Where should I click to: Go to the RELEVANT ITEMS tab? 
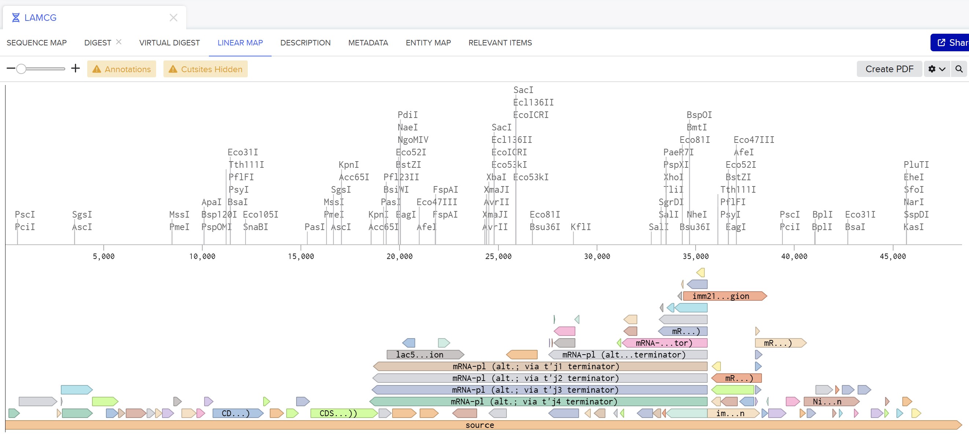click(500, 43)
